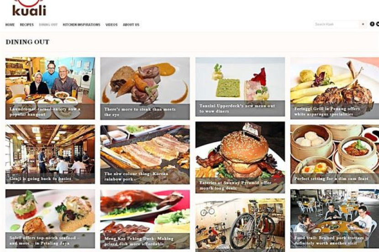View the Korean rainbow pork article
Image resolution: width=379 pixels, height=252 pixels.
[145, 154]
